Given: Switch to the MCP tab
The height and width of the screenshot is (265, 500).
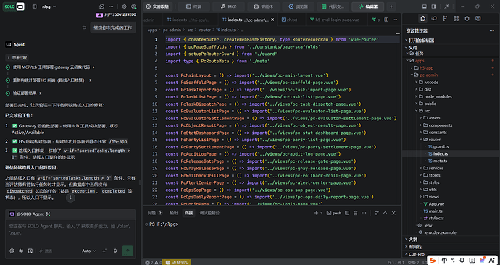Looking at the screenshot, I should point(229,7).
